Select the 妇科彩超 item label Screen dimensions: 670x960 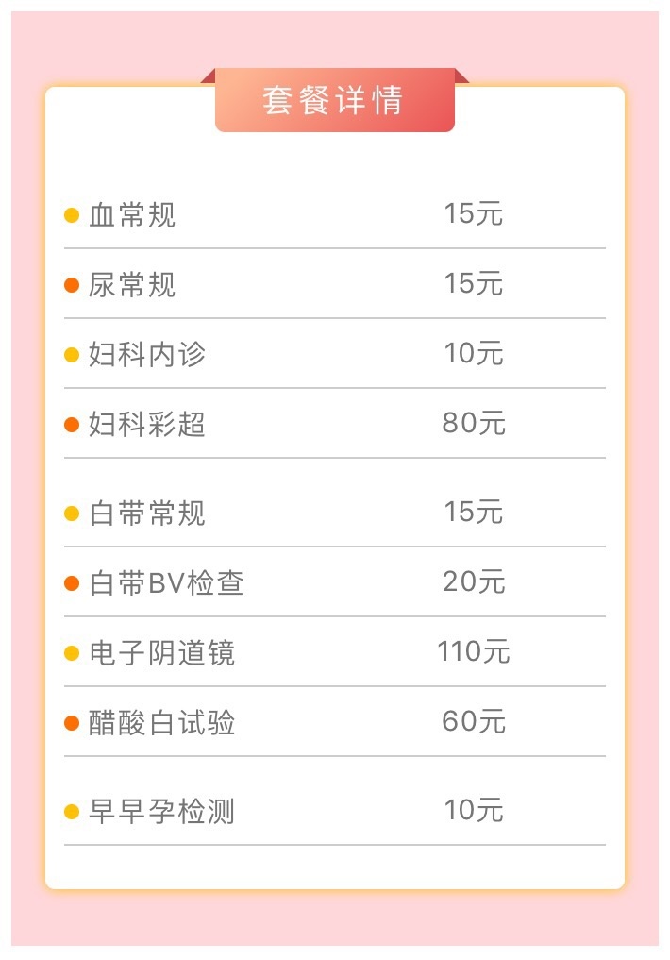point(147,424)
